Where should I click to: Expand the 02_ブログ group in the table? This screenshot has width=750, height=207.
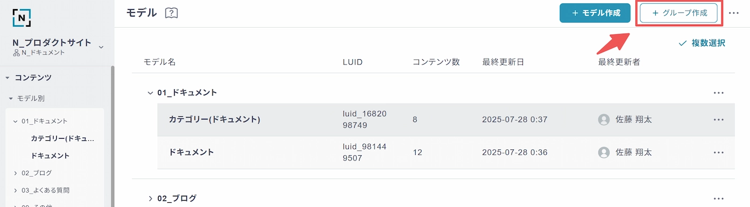(x=151, y=198)
